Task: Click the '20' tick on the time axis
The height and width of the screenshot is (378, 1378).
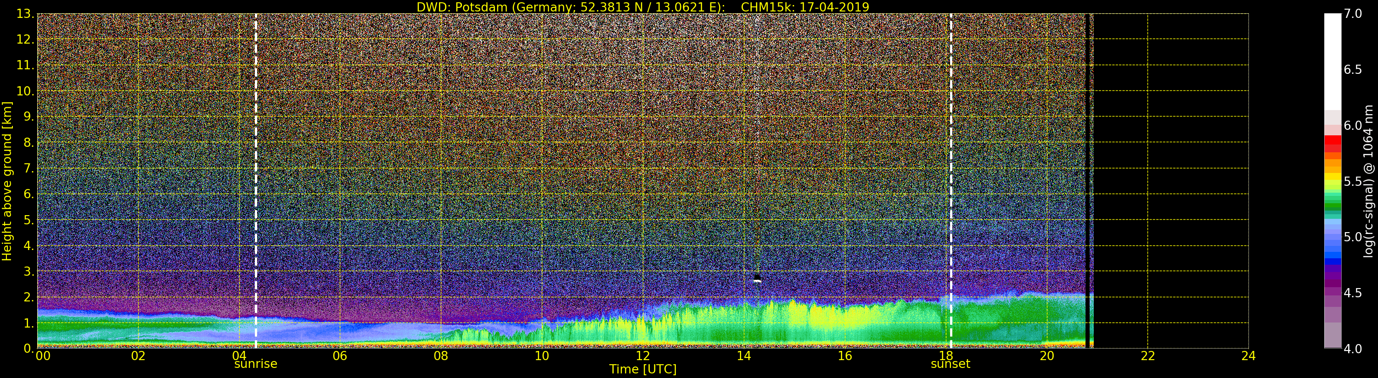Action: [1047, 356]
